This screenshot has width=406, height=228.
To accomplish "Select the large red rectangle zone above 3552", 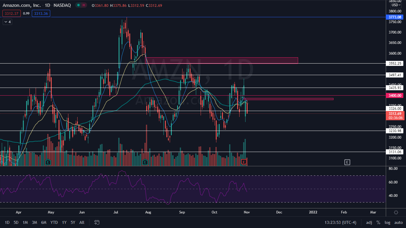I will tap(221, 60).
